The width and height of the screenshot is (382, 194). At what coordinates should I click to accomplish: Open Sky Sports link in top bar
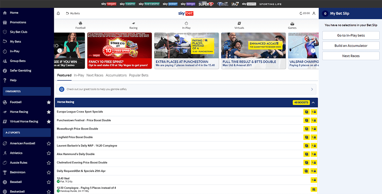pyautogui.click(x=249, y=4)
